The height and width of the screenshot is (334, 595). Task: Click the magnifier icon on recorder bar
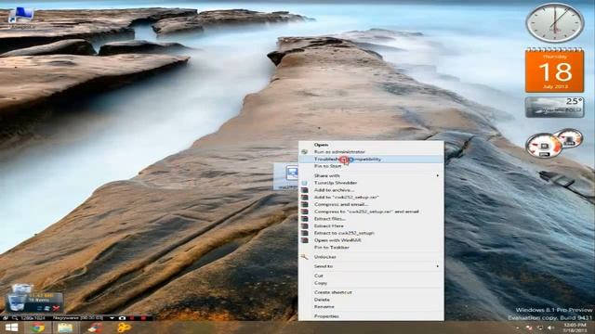point(15,318)
